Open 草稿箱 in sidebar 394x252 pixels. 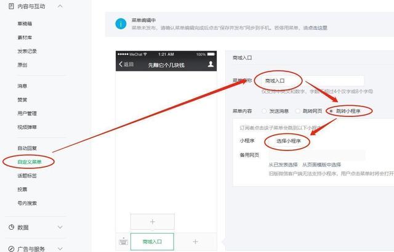click(25, 24)
